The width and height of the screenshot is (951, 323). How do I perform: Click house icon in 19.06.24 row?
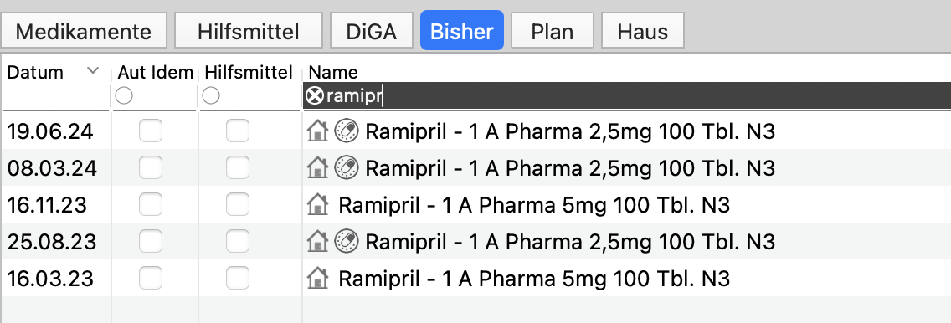(317, 131)
